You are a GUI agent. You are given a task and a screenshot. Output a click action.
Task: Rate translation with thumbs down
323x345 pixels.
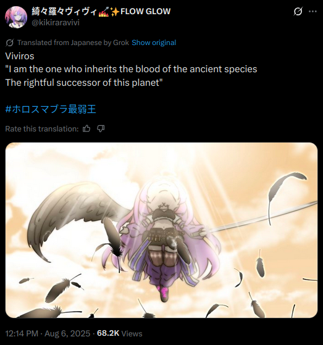coord(101,128)
